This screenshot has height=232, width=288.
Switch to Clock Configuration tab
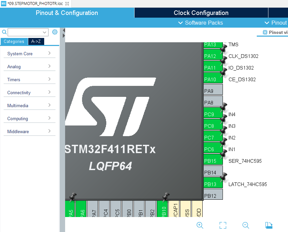click(201, 13)
